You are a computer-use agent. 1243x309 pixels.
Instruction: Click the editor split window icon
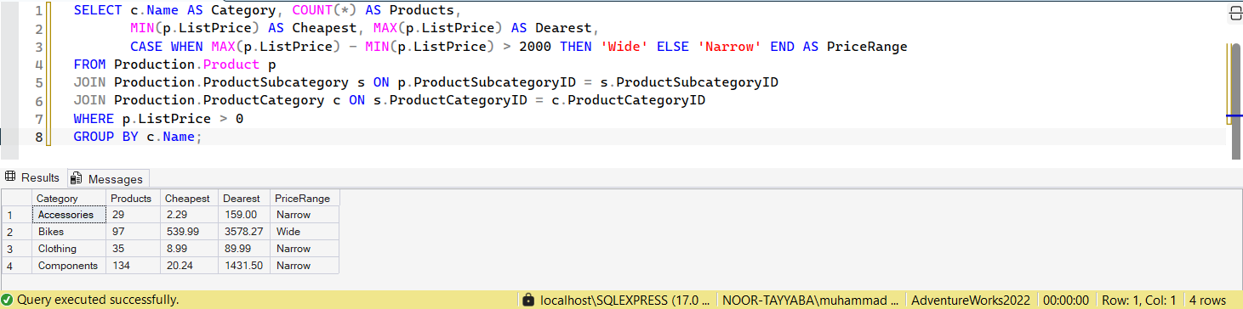[x=1235, y=13]
